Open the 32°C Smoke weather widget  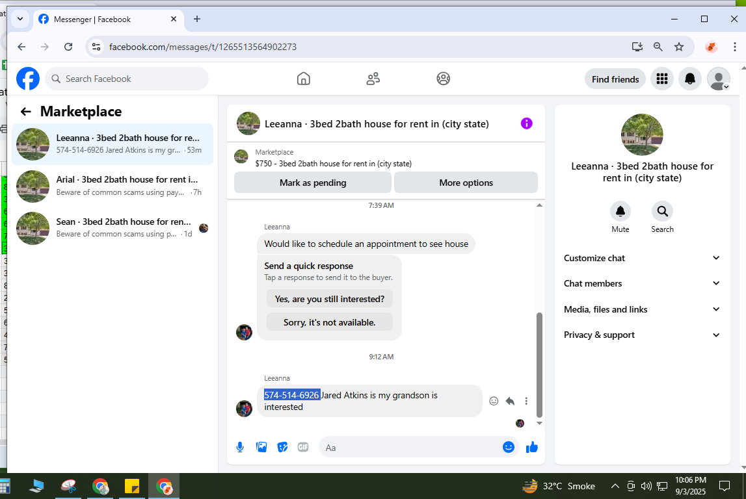coord(559,486)
